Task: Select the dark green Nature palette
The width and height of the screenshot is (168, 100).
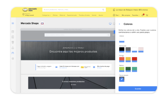Action: click(128, 69)
